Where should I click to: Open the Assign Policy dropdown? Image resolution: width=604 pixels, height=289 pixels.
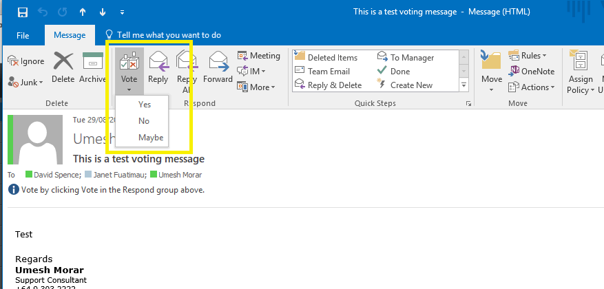[581, 72]
